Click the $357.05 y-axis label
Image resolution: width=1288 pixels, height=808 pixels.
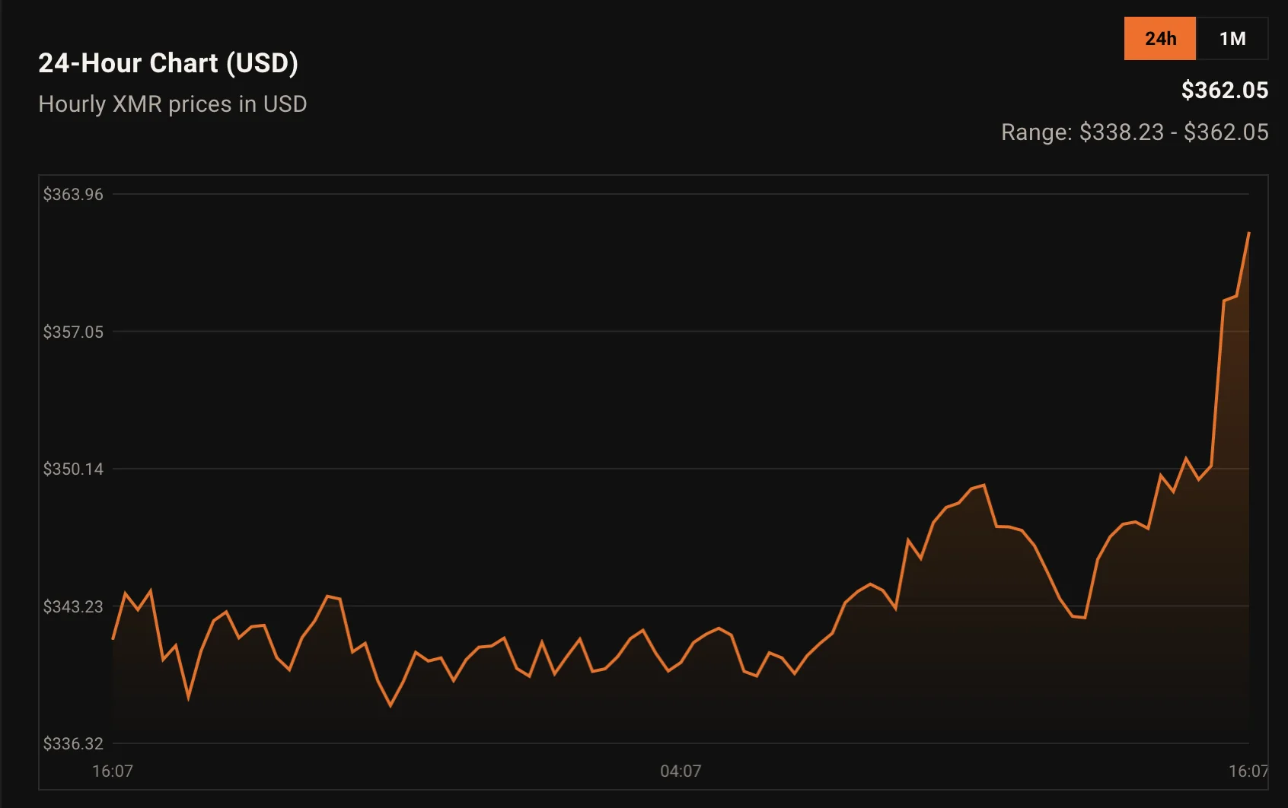[73, 332]
